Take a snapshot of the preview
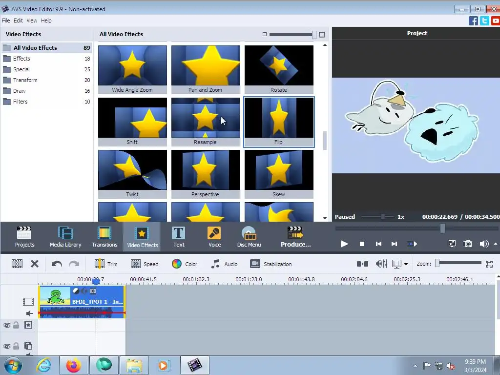500x375 pixels. click(x=467, y=244)
